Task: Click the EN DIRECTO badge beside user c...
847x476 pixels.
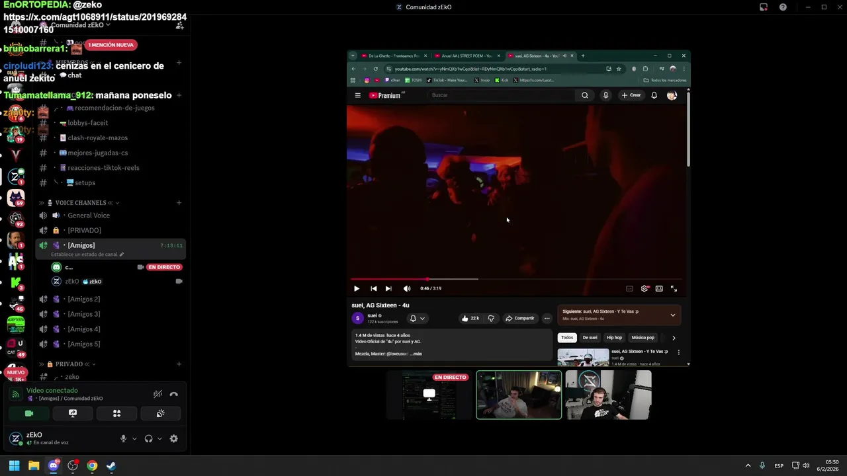Action: (164, 267)
